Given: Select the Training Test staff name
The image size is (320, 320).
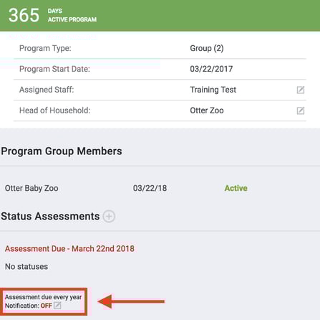Looking at the screenshot, I should (x=213, y=90).
